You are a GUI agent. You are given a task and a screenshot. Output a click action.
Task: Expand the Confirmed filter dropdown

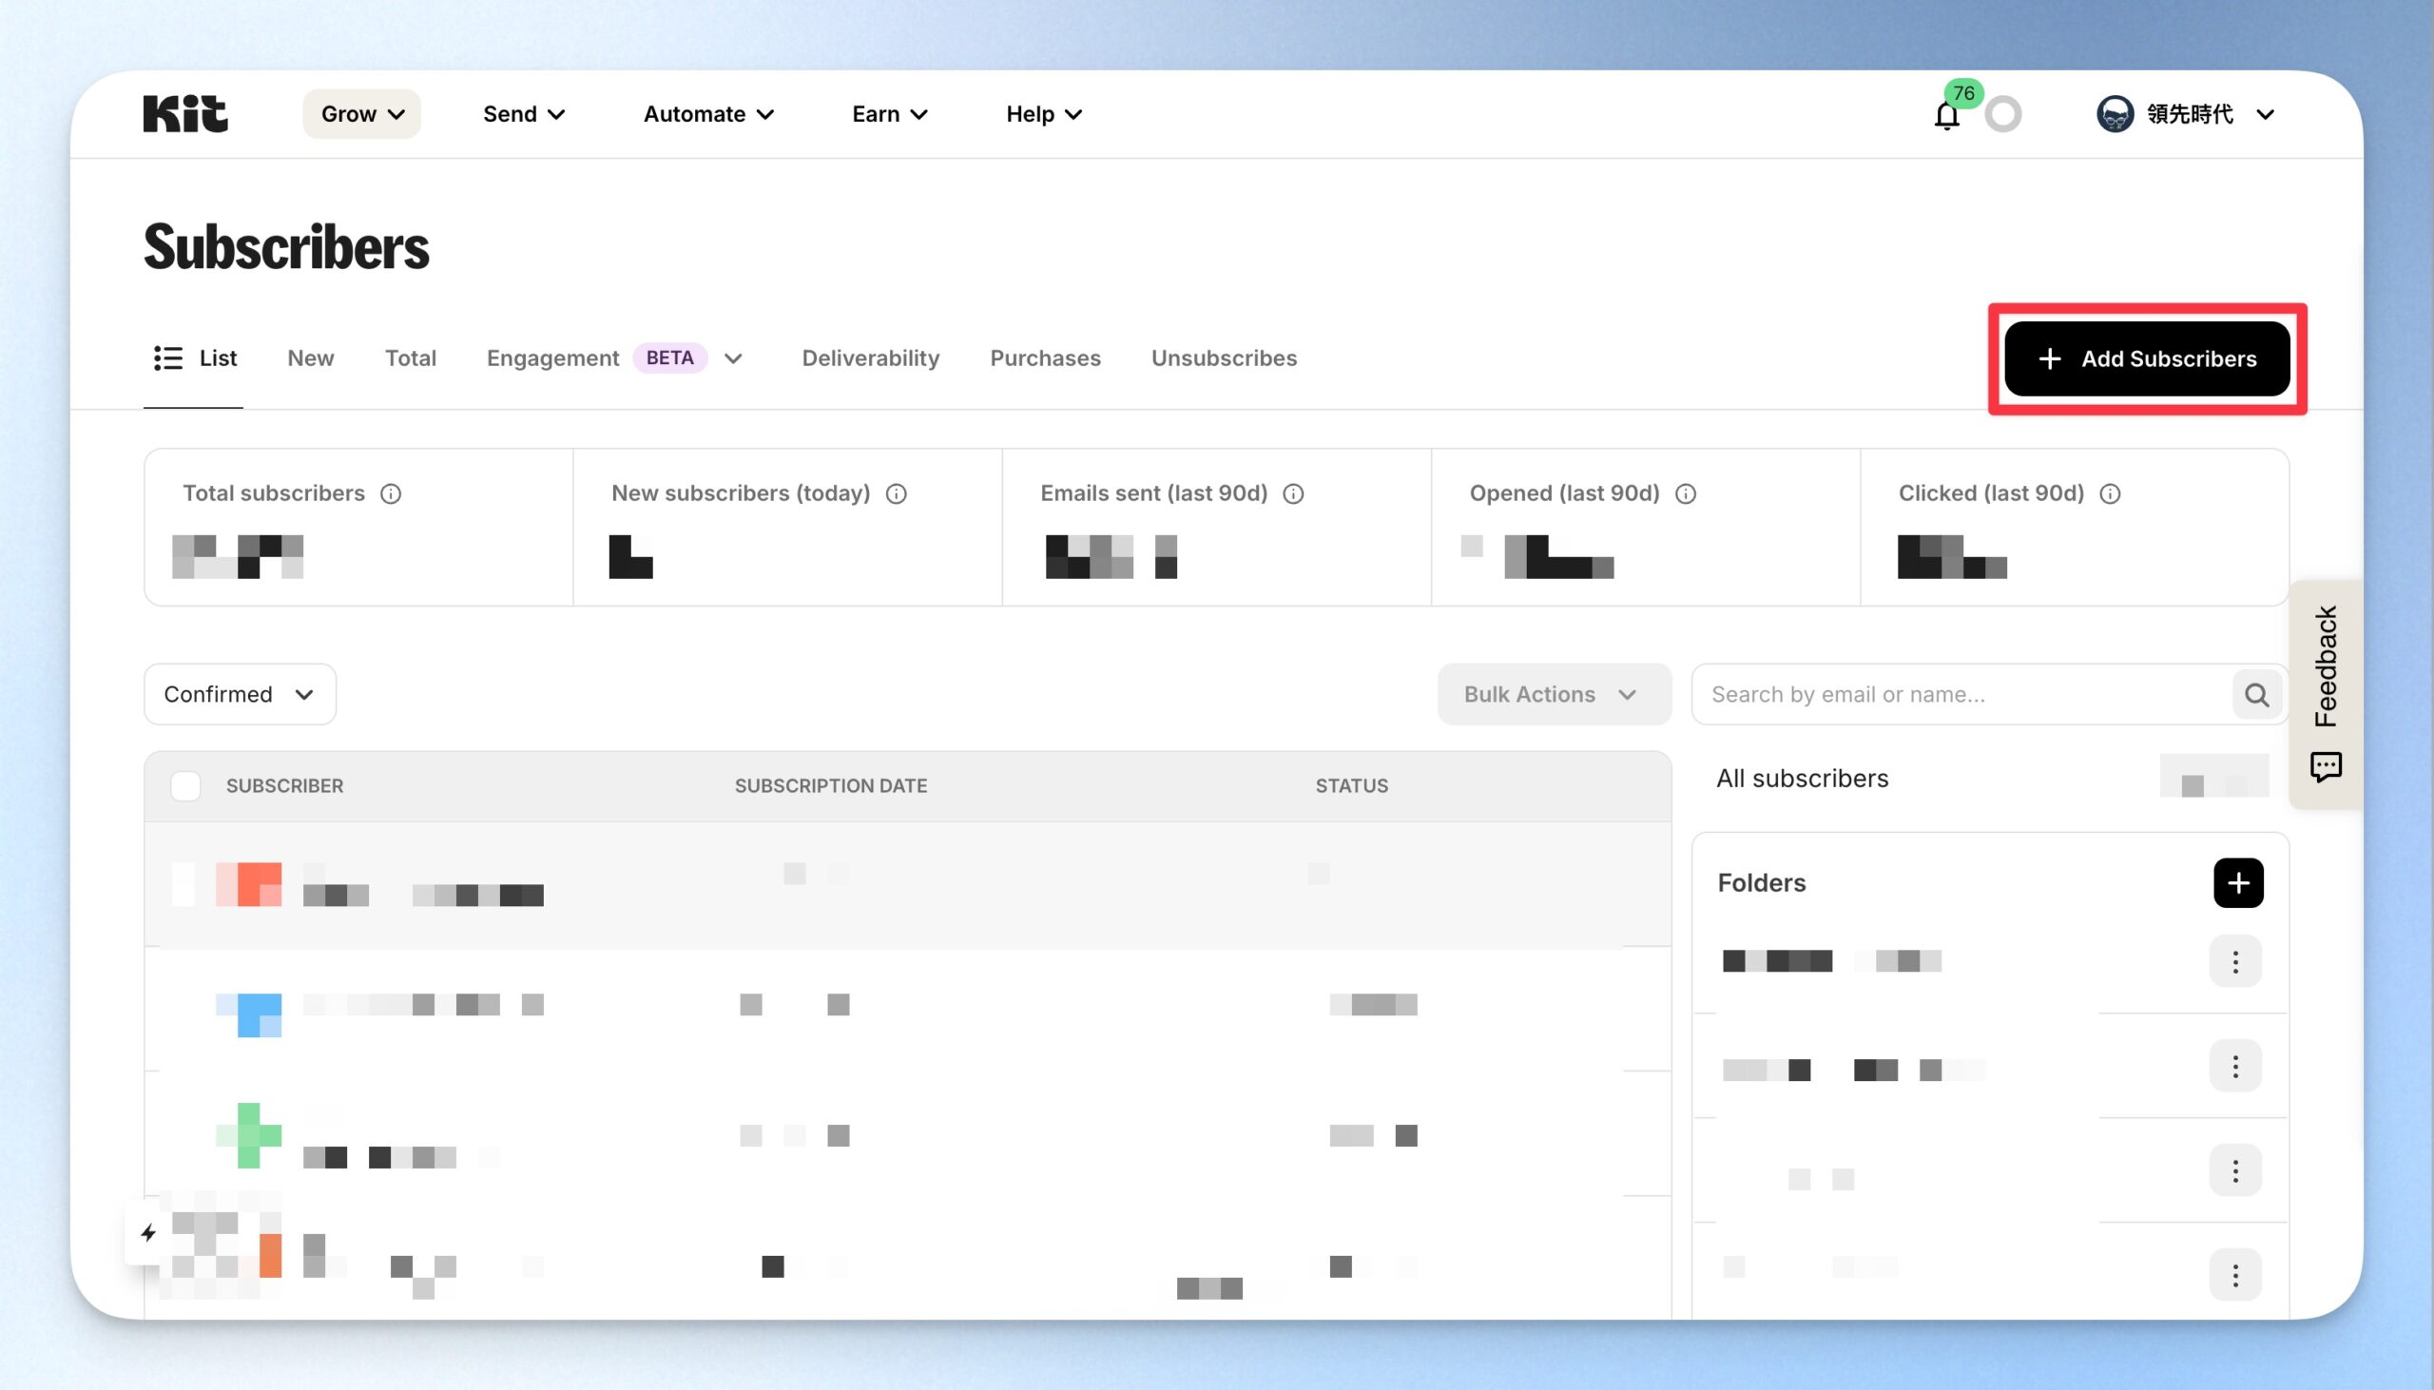pyautogui.click(x=240, y=694)
